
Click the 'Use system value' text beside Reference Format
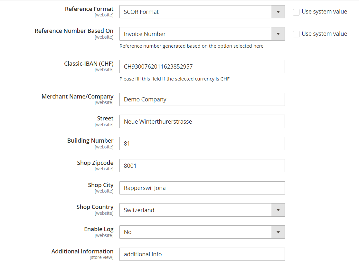click(324, 12)
